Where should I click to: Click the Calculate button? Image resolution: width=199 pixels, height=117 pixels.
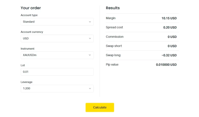(100, 107)
